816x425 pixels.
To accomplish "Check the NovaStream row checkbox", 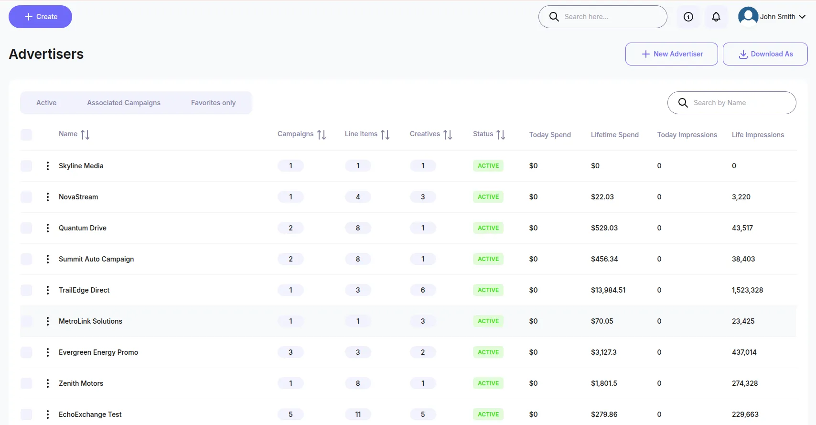I will [x=26, y=197].
